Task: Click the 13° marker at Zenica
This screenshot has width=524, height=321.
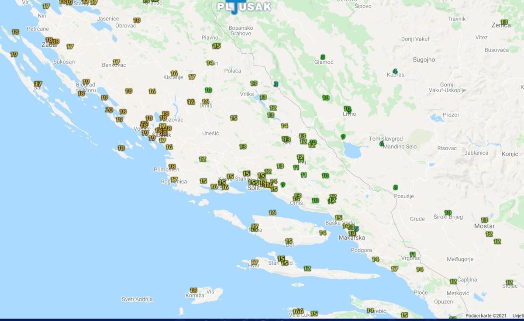Action: 504,22
